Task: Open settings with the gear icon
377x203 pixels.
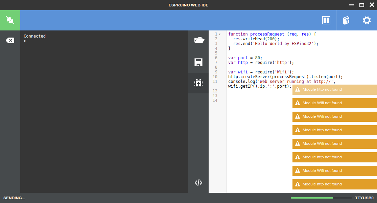Action: coord(367,20)
